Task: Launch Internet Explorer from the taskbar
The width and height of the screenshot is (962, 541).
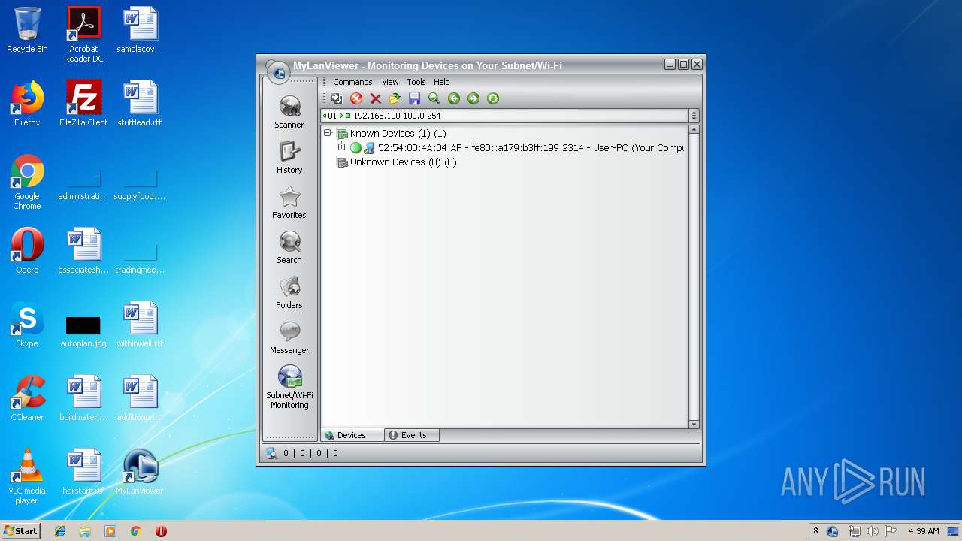Action: tap(60, 531)
